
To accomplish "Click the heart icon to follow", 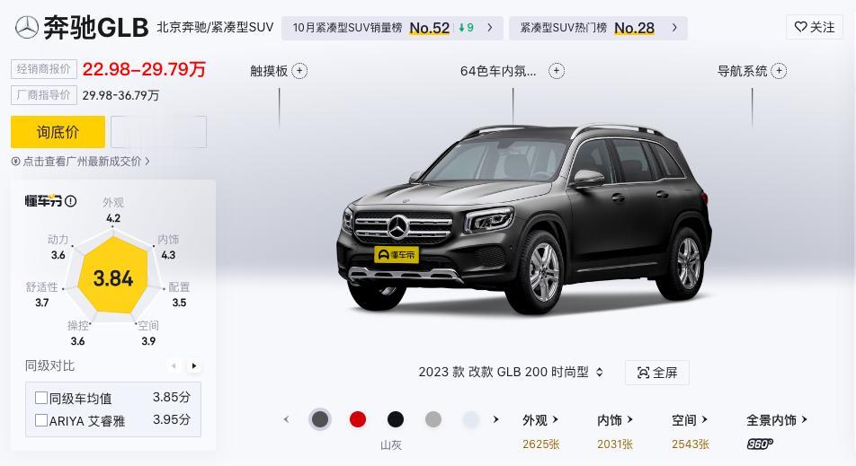I will pos(800,27).
